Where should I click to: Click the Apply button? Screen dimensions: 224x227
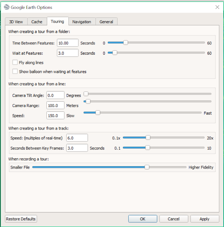click(x=205, y=219)
